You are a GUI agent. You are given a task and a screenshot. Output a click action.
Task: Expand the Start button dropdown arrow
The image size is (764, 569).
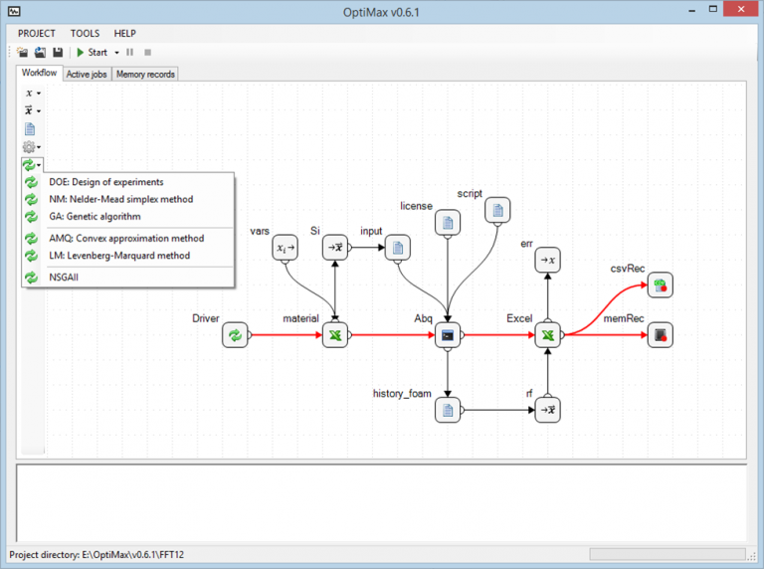click(116, 52)
